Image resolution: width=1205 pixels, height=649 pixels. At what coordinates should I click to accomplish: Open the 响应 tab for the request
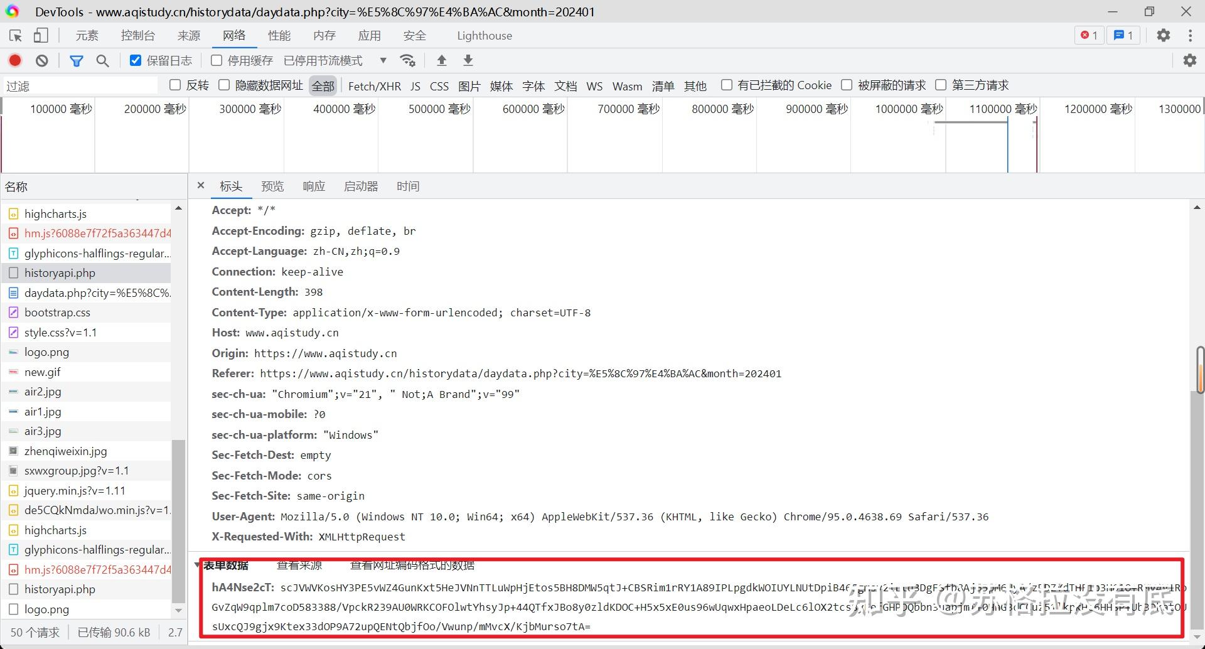click(x=313, y=186)
